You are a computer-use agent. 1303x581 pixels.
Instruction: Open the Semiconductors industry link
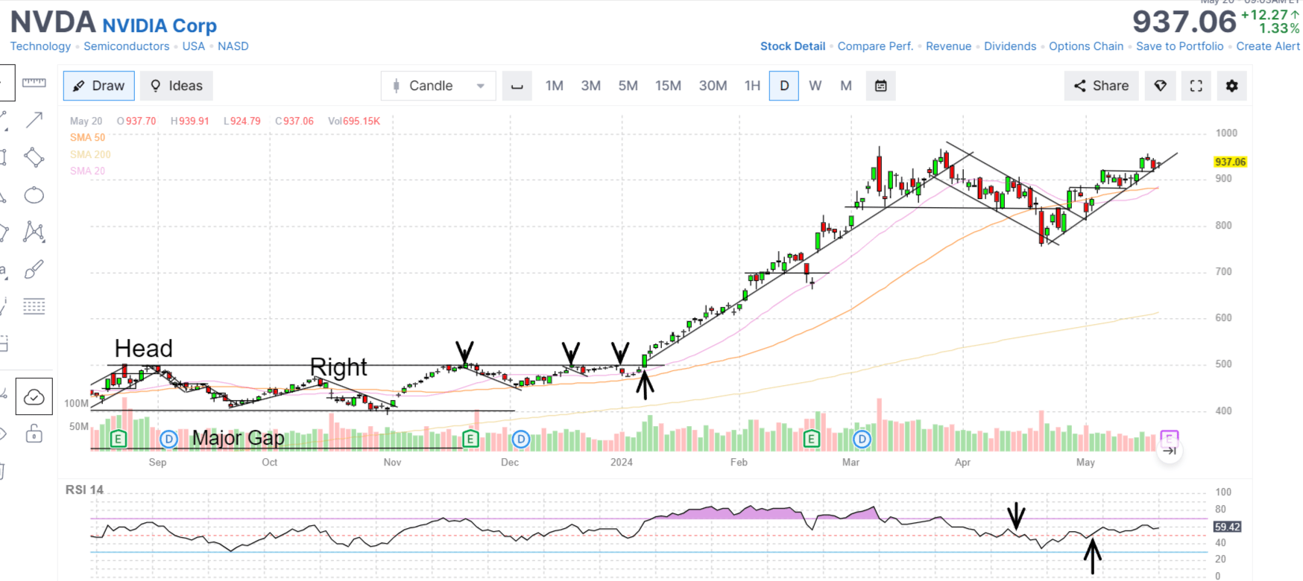point(126,46)
